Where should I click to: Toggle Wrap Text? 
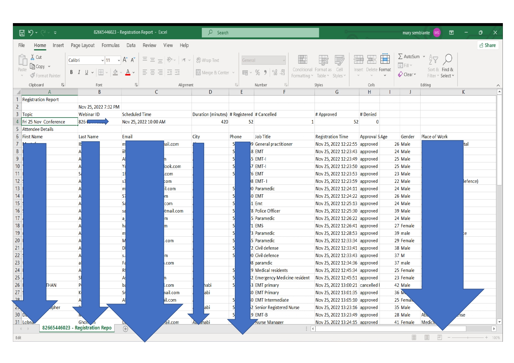[208, 60]
